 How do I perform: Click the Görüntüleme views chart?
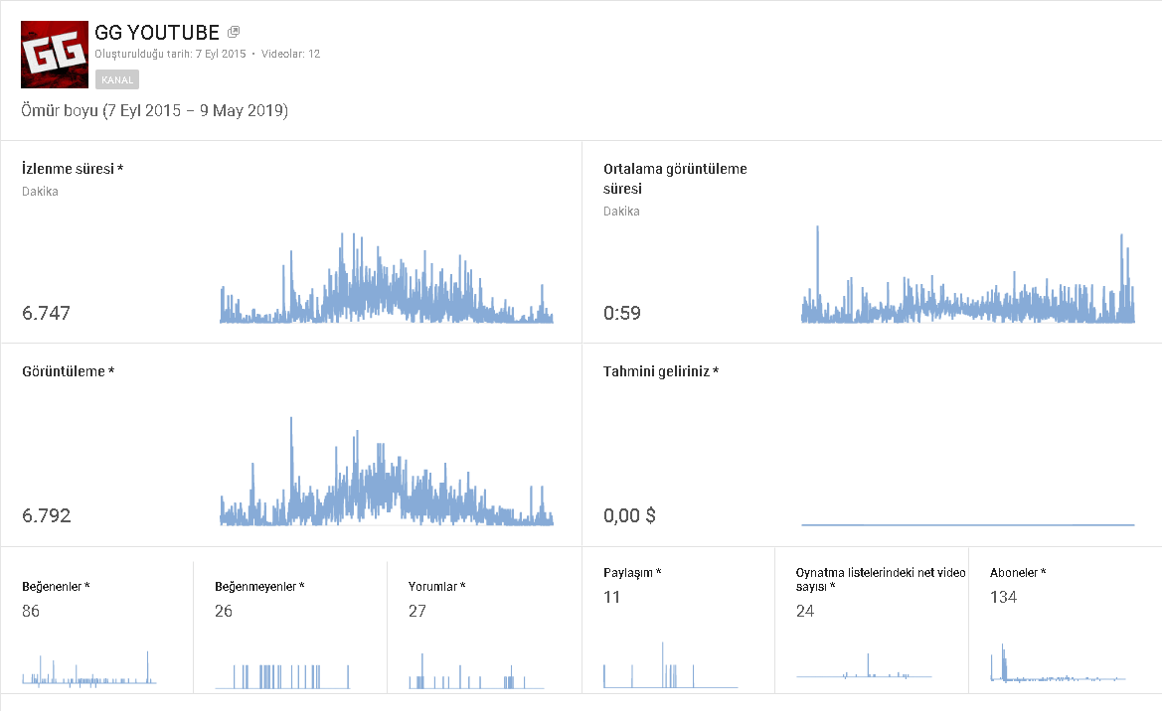click(x=387, y=471)
